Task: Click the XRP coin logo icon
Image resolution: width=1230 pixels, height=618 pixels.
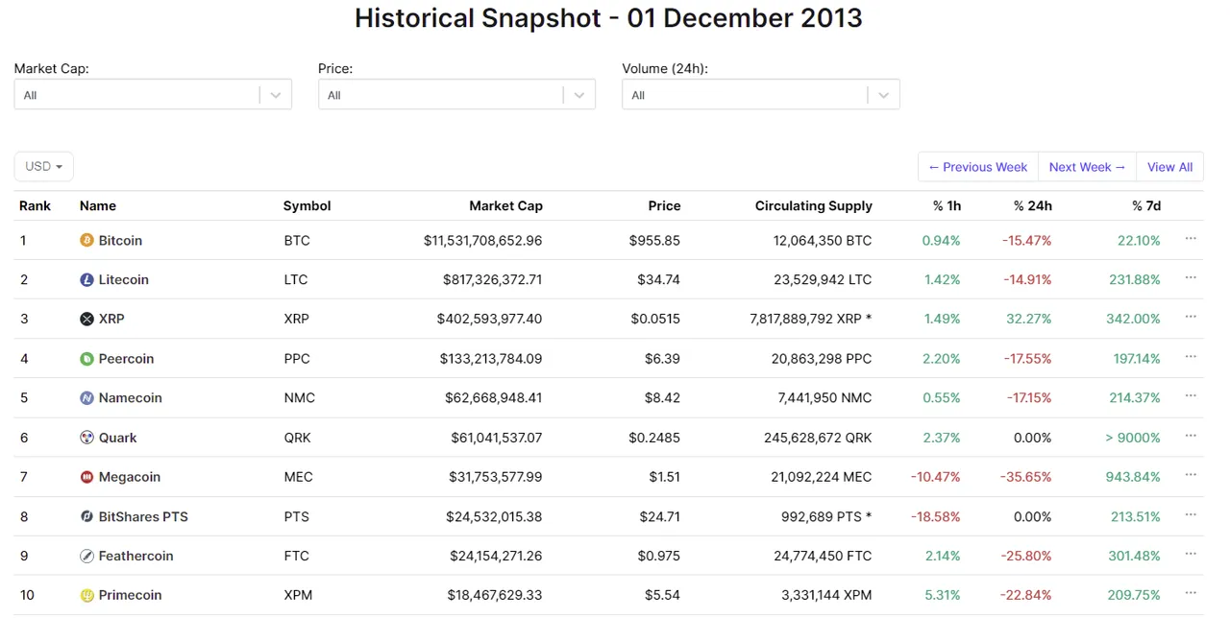Action: tap(86, 320)
